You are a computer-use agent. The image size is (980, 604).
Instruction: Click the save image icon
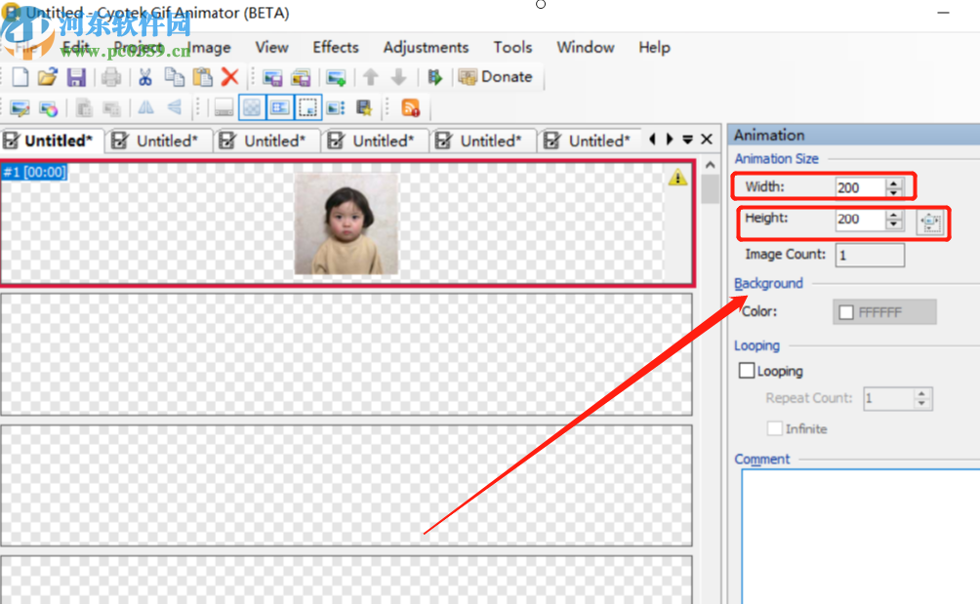(x=272, y=77)
